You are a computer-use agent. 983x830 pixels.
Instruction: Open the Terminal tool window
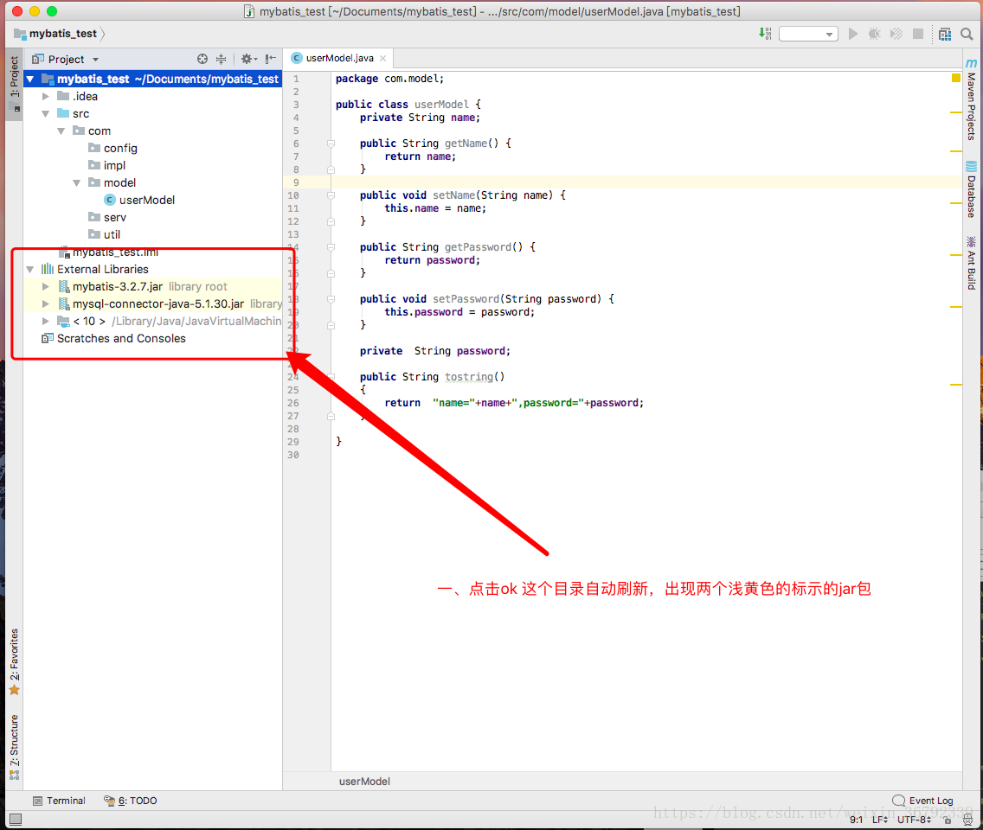(x=59, y=801)
